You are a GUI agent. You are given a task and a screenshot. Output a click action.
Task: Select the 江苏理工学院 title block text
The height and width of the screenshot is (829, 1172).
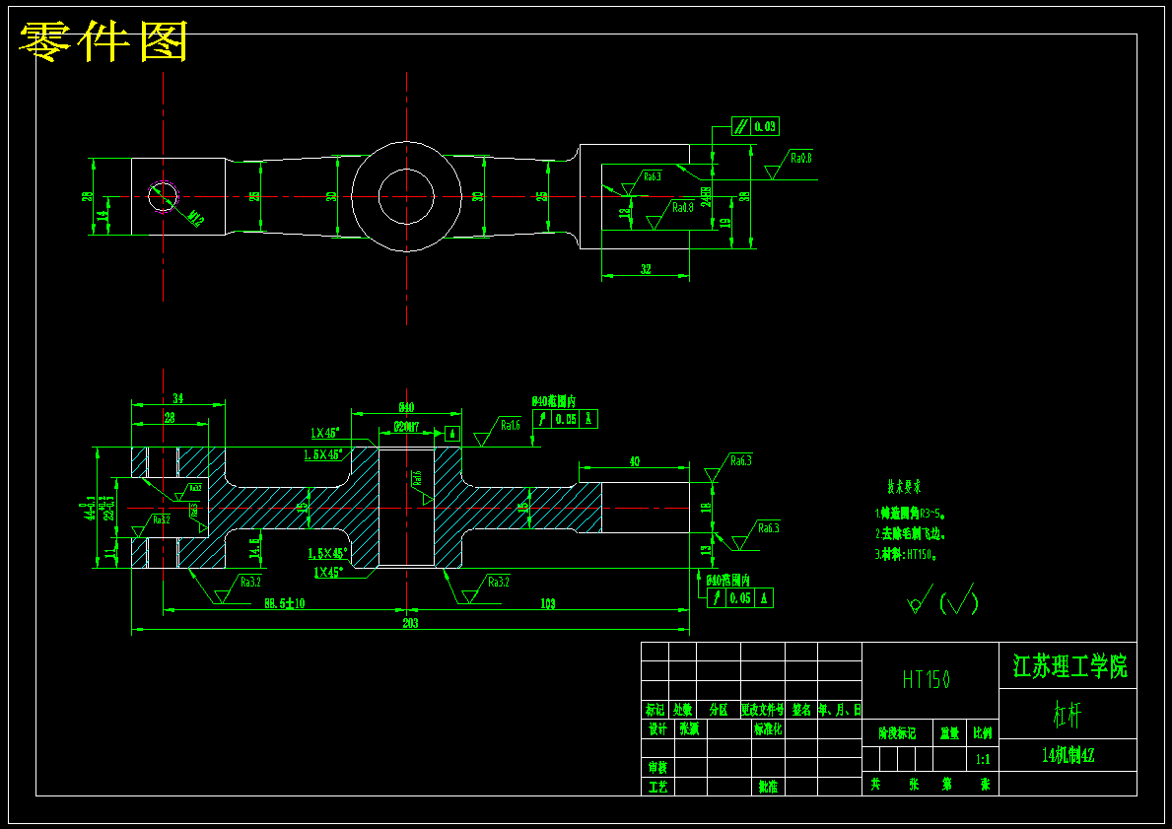point(1069,666)
